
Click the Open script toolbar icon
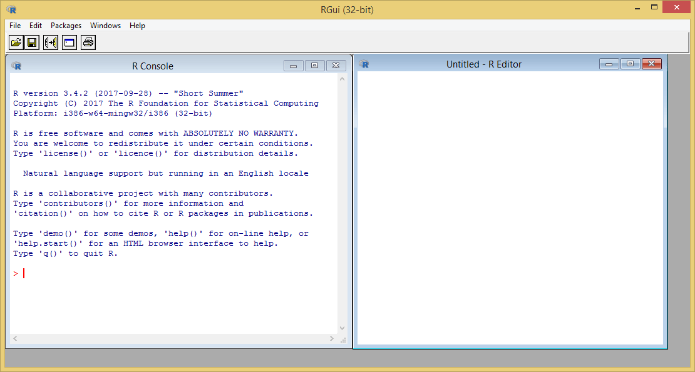[16, 43]
